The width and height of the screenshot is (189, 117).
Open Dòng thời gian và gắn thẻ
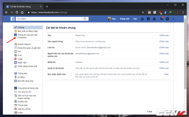pos(29,48)
